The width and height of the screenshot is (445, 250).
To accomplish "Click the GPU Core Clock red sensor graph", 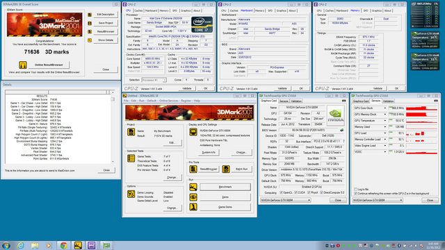I will click(421, 108).
